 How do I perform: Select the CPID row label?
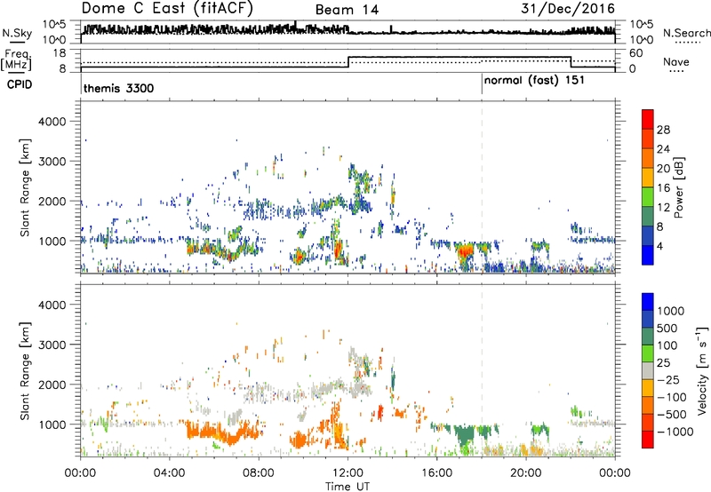click(x=20, y=84)
